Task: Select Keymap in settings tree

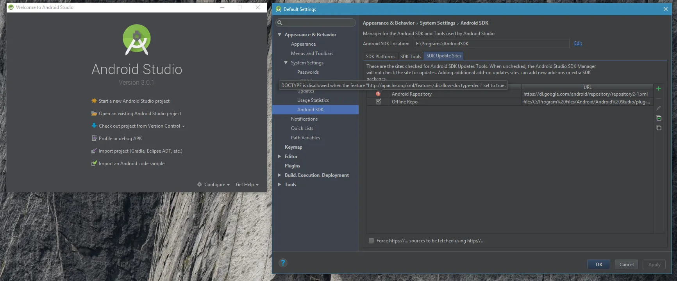Action: tap(293, 147)
